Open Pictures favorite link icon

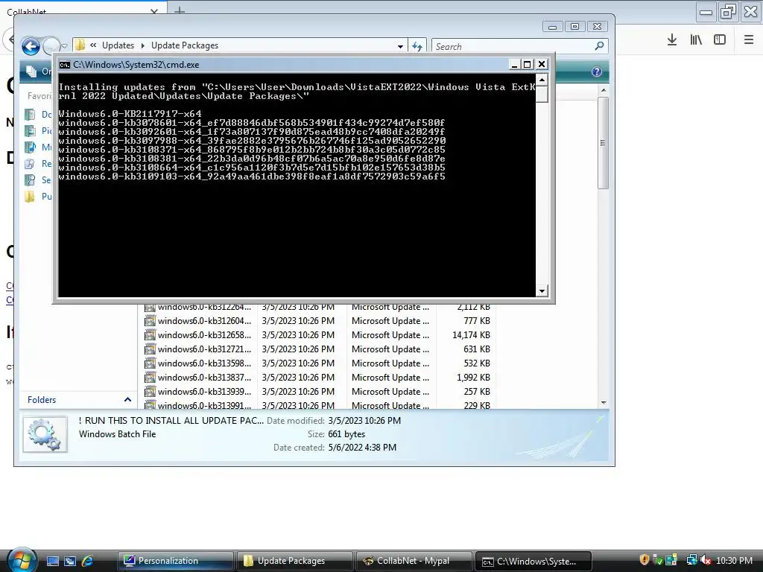tap(30, 131)
